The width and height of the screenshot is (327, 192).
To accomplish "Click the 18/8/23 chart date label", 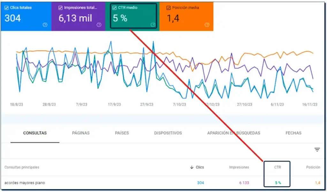I will tap(17, 104).
